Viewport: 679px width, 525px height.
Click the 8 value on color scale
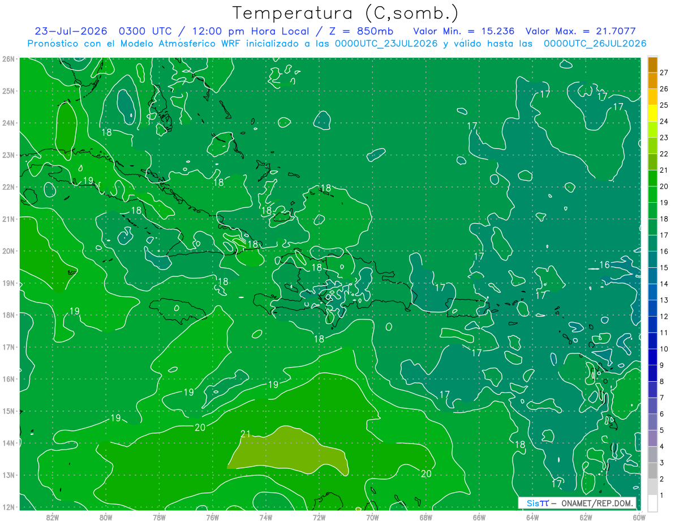661,382
